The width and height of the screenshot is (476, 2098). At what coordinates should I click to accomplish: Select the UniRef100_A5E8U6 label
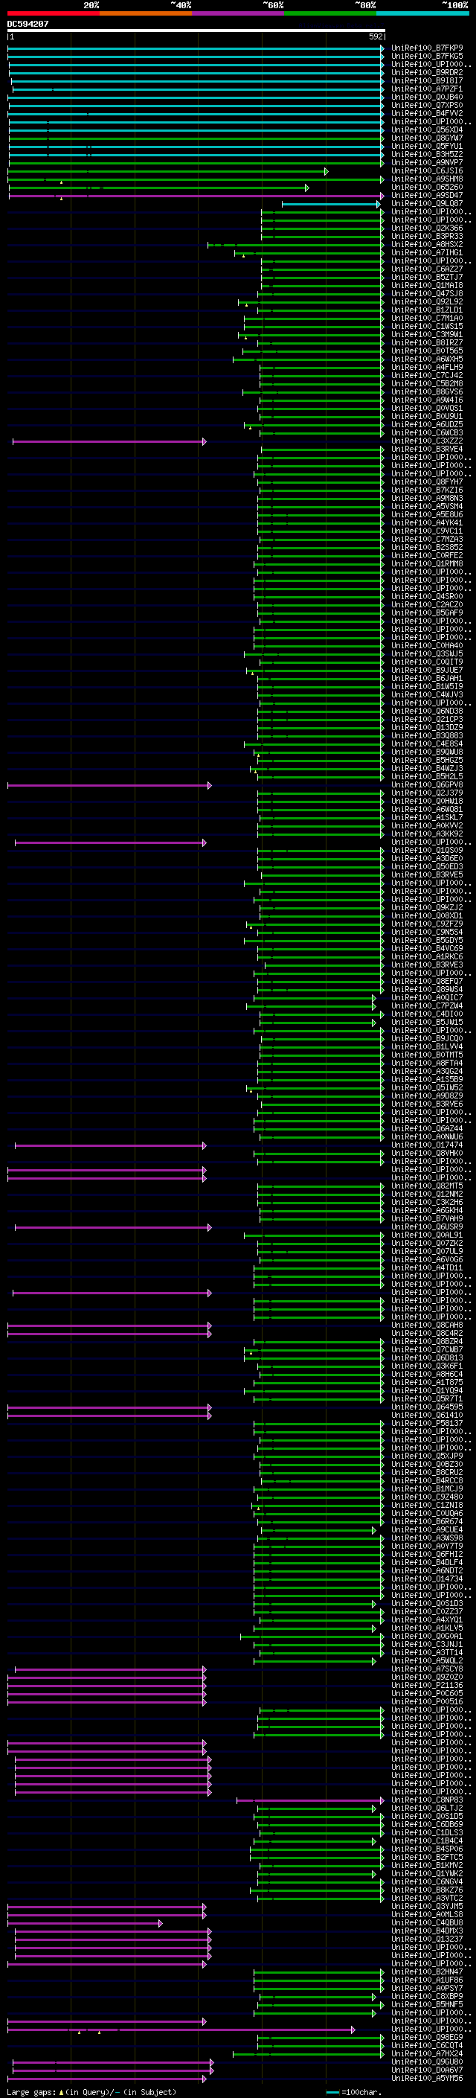pos(427,515)
